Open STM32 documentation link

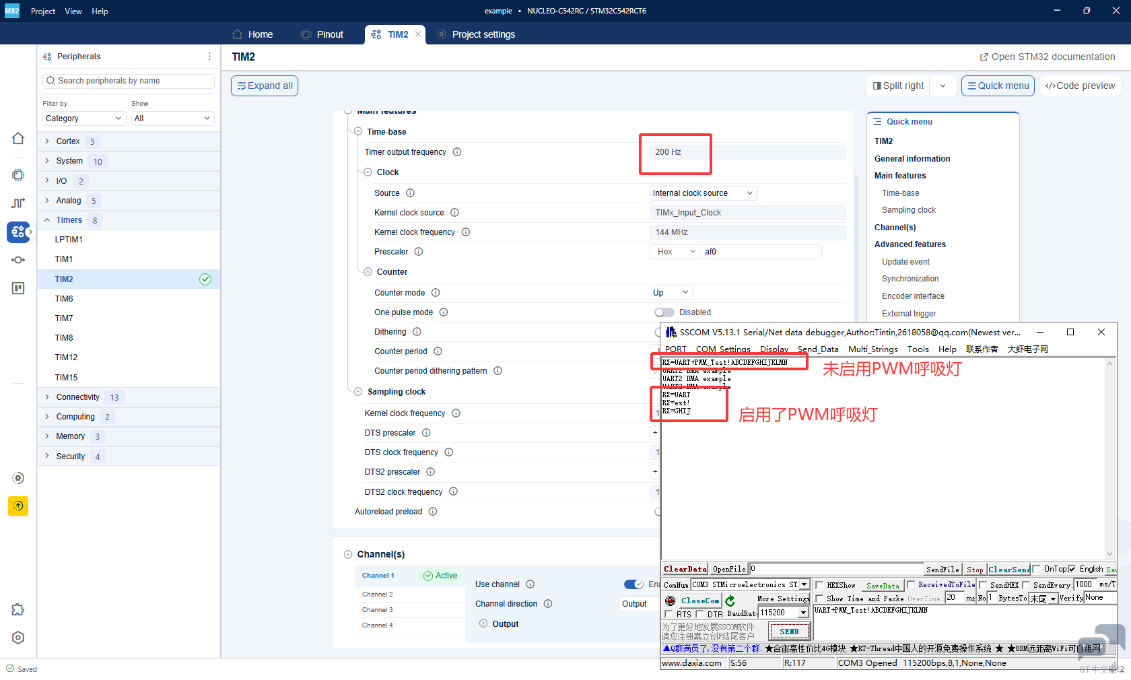(x=1048, y=57)
